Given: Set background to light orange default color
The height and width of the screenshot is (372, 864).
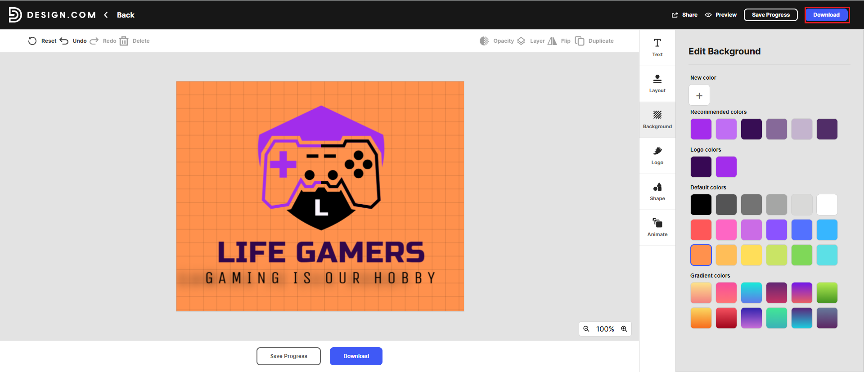Looking at the screenshot, I should coord(726,255).
